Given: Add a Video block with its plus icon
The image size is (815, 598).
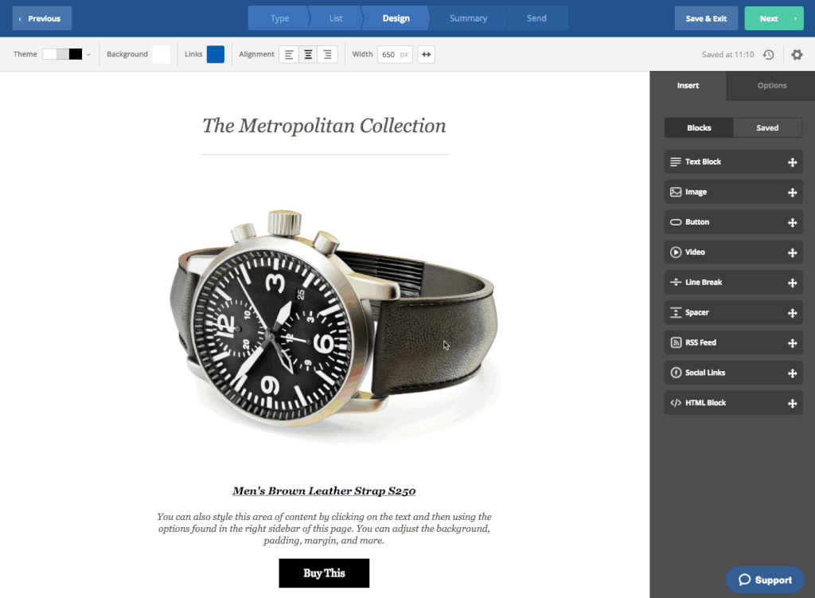Looking at the screenshot, I should 792,252.
